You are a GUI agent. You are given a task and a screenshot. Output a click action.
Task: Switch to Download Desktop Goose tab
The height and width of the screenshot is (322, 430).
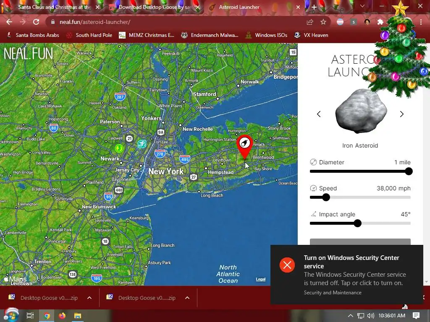click(154, 7)
